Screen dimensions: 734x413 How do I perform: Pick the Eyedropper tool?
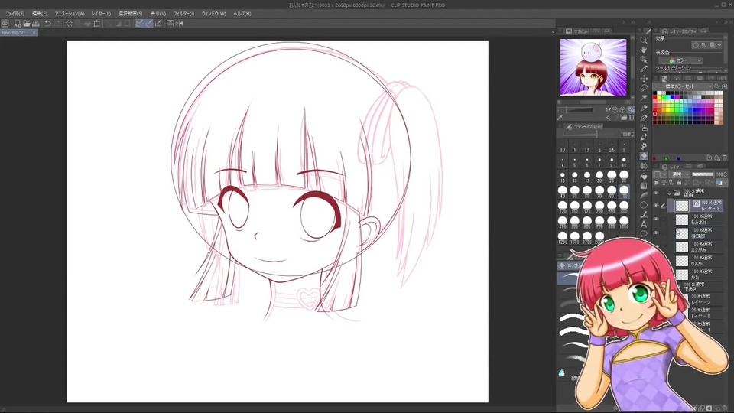[x=644, y=69]
